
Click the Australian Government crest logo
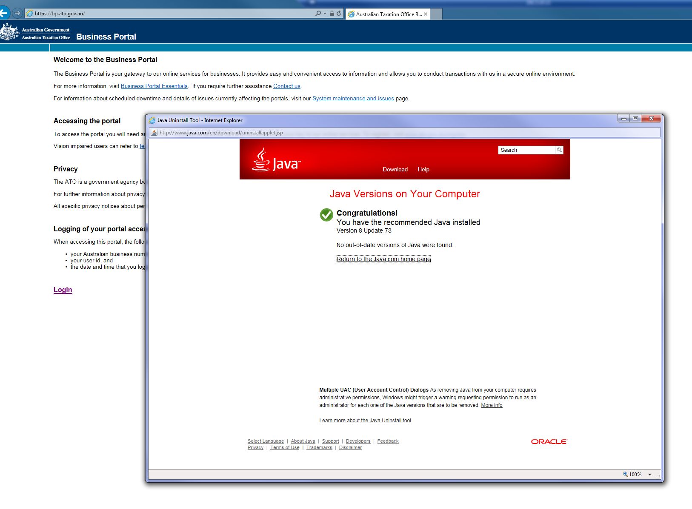pos(9,32)
